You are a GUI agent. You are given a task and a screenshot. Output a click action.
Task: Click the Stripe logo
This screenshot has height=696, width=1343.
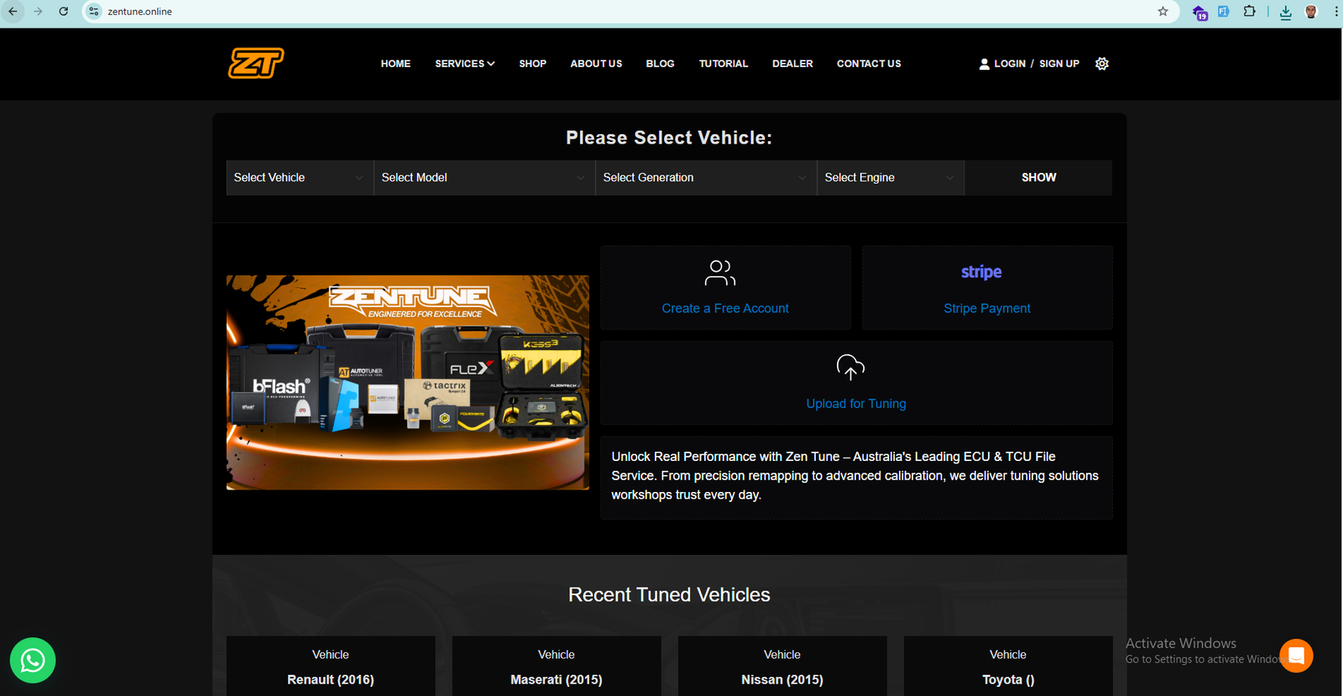[x=981, y=272]
